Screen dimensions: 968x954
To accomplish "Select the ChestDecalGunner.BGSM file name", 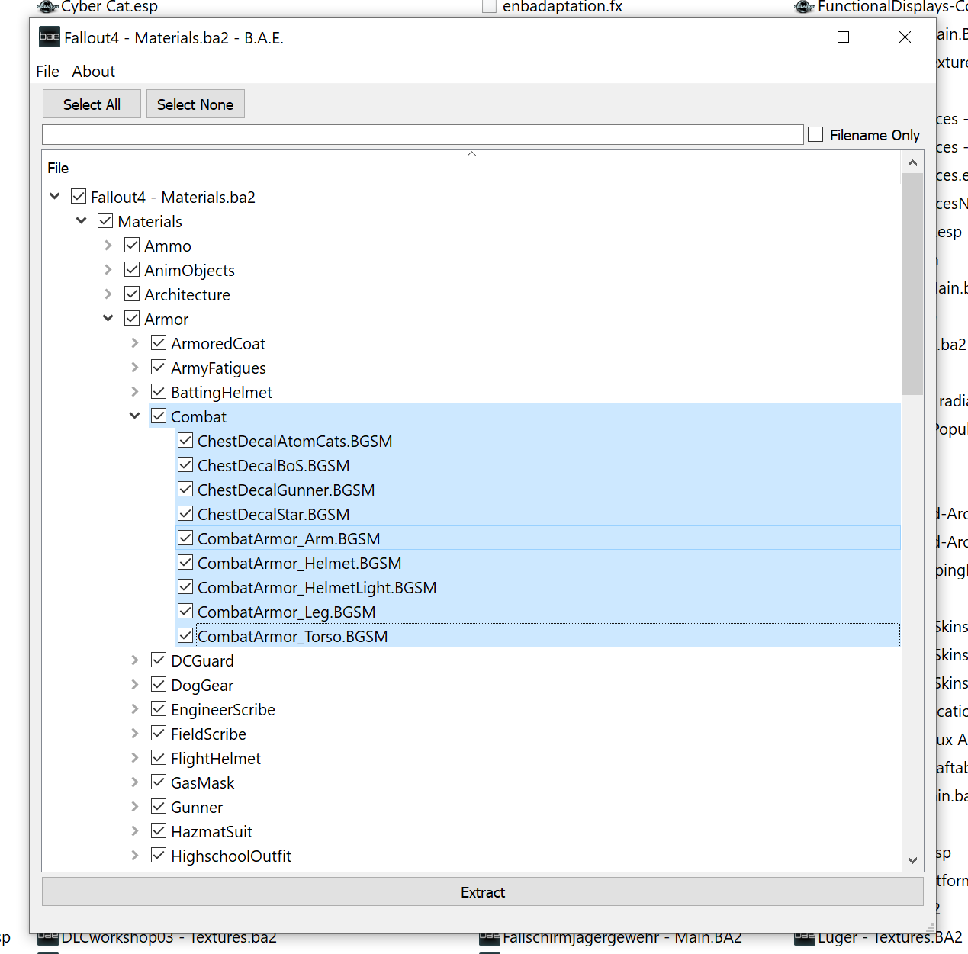I will pyautogui.click(x=286, y=490).
